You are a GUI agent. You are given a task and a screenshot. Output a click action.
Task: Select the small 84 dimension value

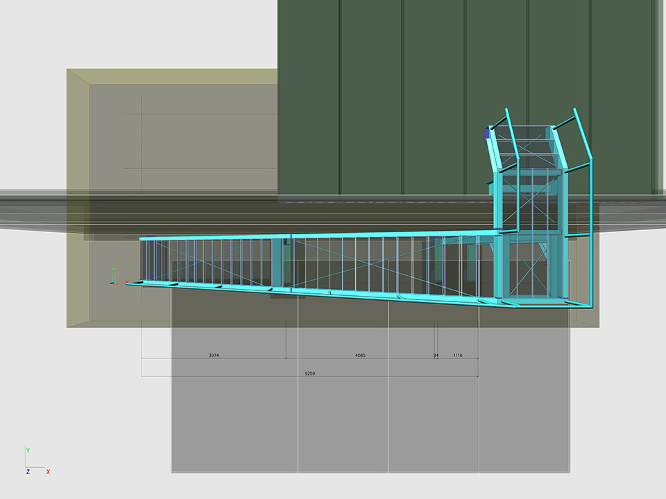click(x=436, y=356)
